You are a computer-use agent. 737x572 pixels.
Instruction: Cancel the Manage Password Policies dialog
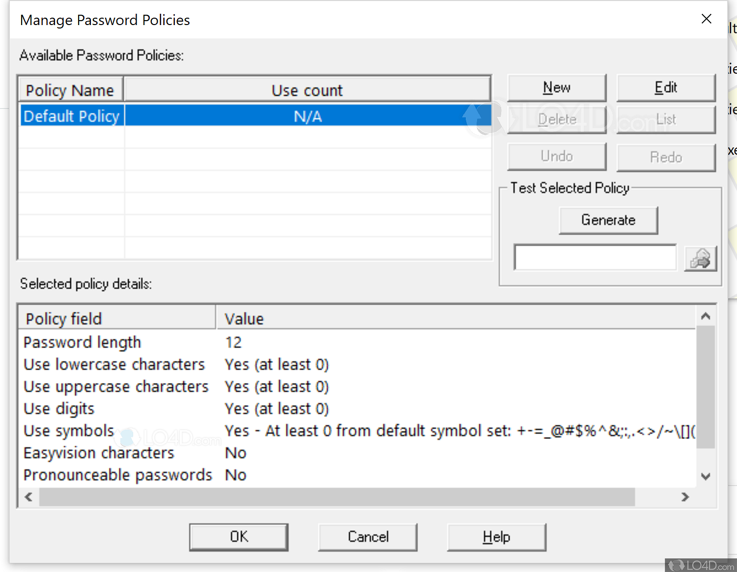coord(368,537)
